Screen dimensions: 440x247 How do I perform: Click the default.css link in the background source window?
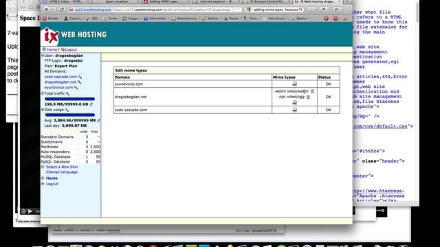(380, 126)
